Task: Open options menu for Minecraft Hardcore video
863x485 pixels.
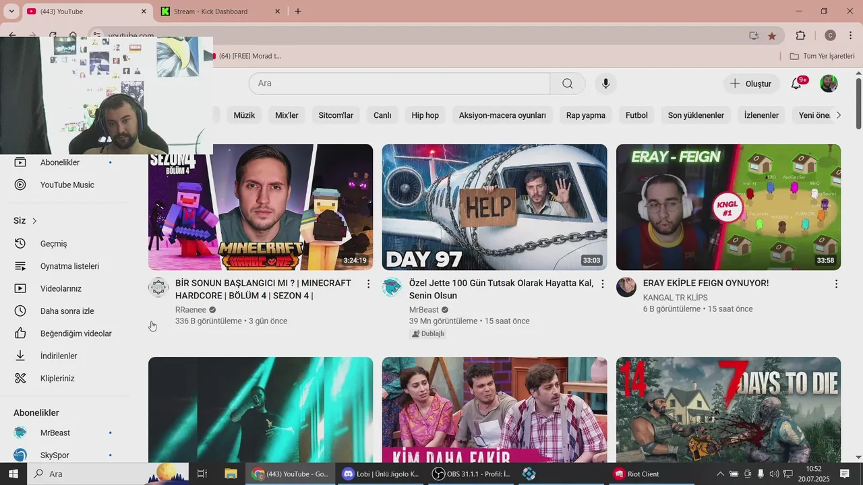Action: 368,284
